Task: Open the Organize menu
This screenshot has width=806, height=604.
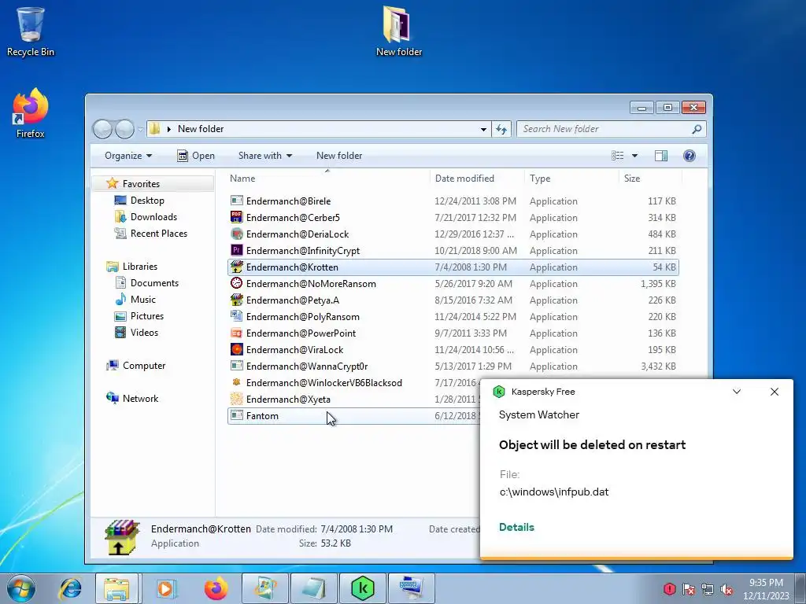Action: click(128, 156)
